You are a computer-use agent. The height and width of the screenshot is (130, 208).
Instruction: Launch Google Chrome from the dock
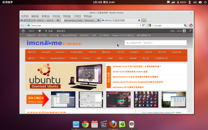pyautogui.click(x=85, y=124)
